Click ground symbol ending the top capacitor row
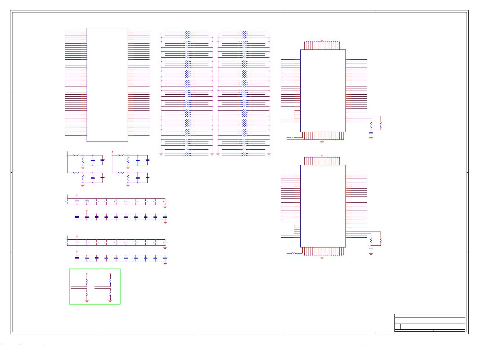Screen dimensions: 488x345 click(165, 207)
